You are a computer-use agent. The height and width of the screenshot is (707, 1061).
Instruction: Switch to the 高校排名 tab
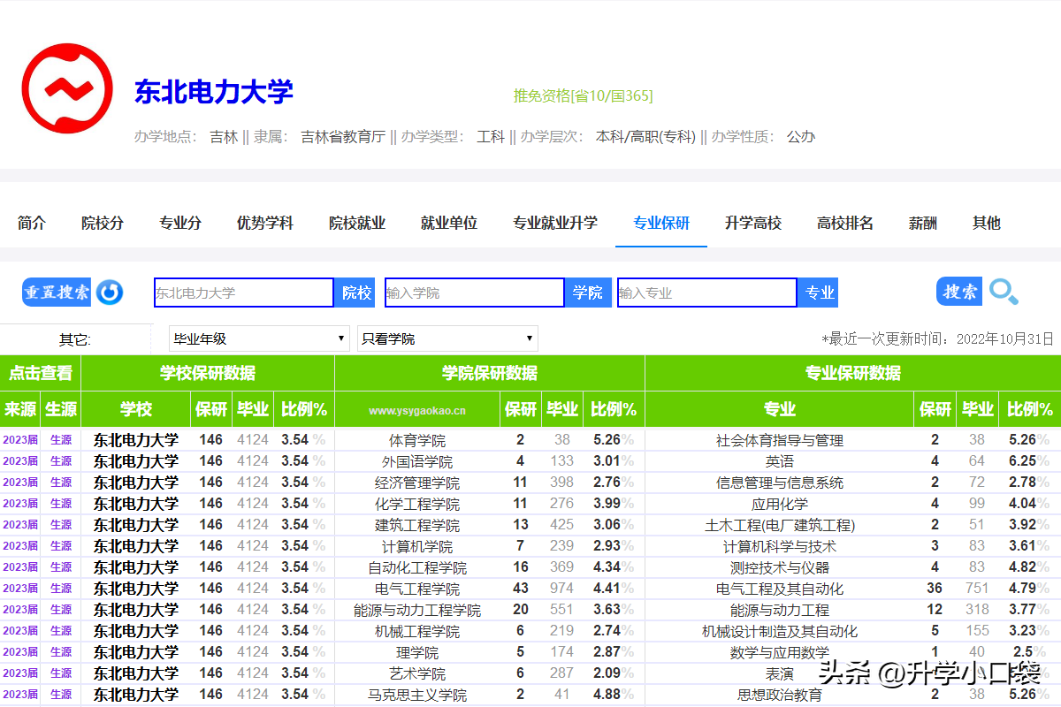845,223
